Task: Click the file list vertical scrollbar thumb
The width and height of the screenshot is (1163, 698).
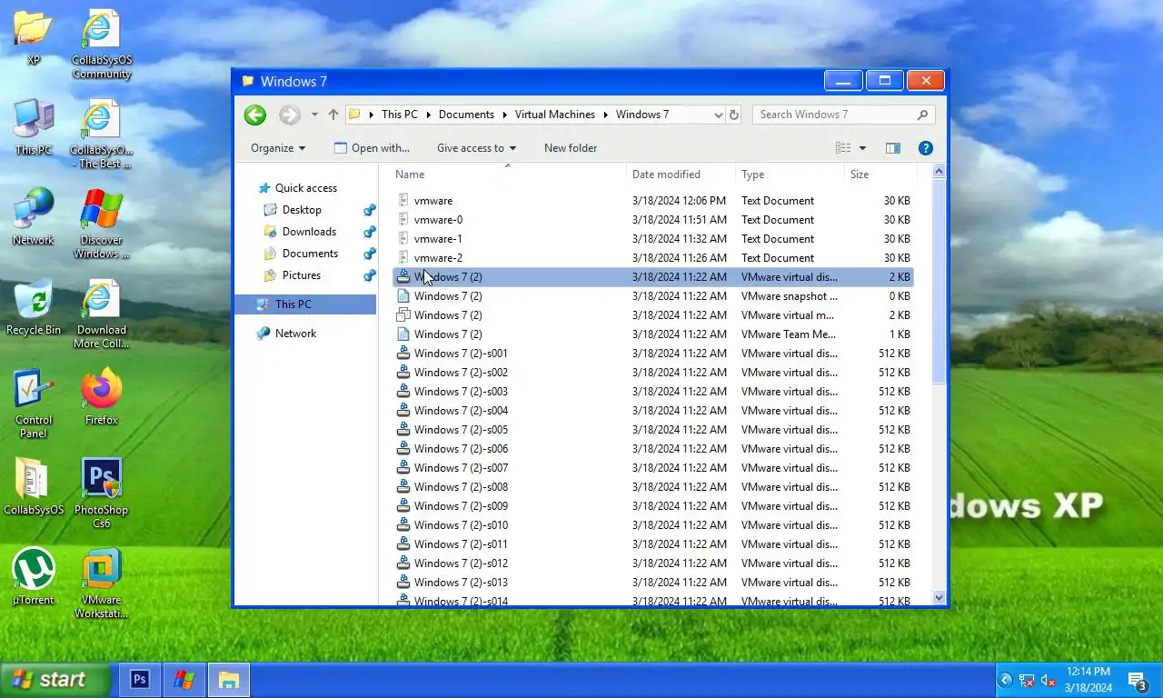Action: [939, 282]
